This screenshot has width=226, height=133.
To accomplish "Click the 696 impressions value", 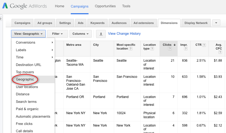I will pos(185,97).
